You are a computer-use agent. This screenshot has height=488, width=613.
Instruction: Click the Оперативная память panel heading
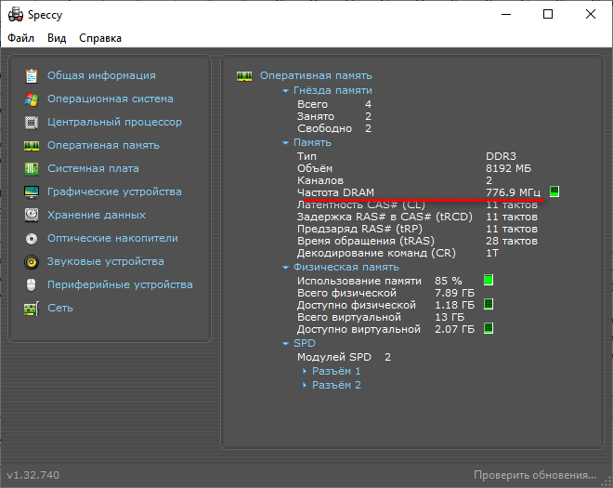pyautogui.click(x=316, y=75)
